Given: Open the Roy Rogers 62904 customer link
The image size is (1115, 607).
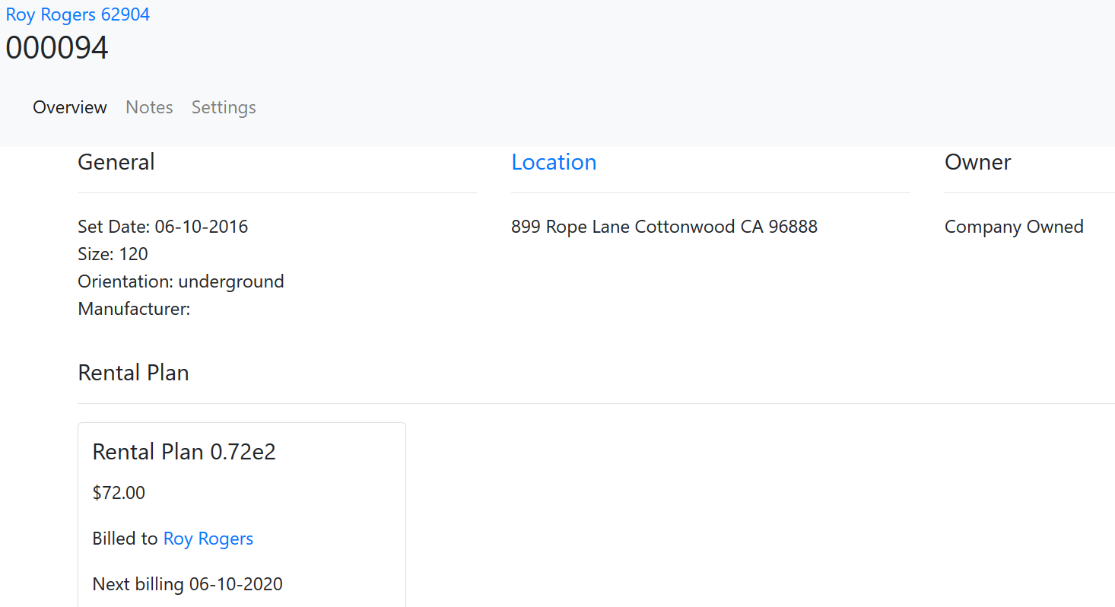Looking at the screenshot, I should click(78, 14).
